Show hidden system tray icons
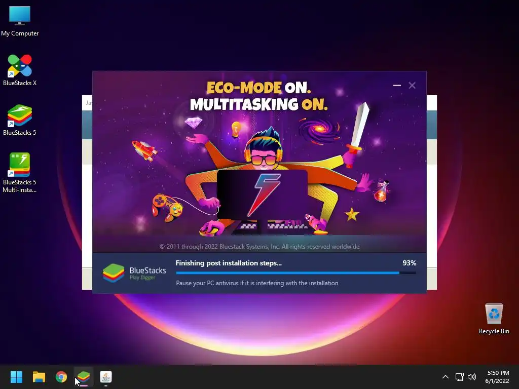 click(446, 377)
